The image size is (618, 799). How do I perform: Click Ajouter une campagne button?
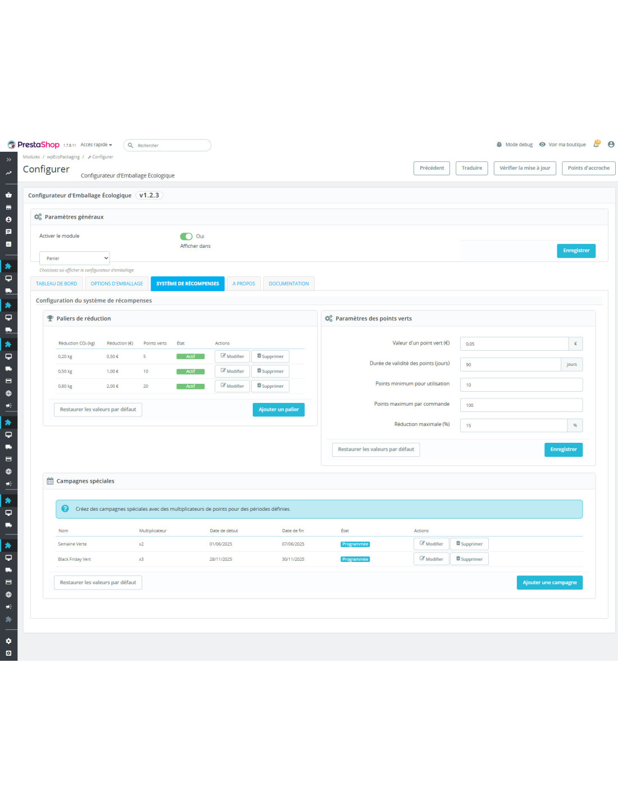click(549, 583)
